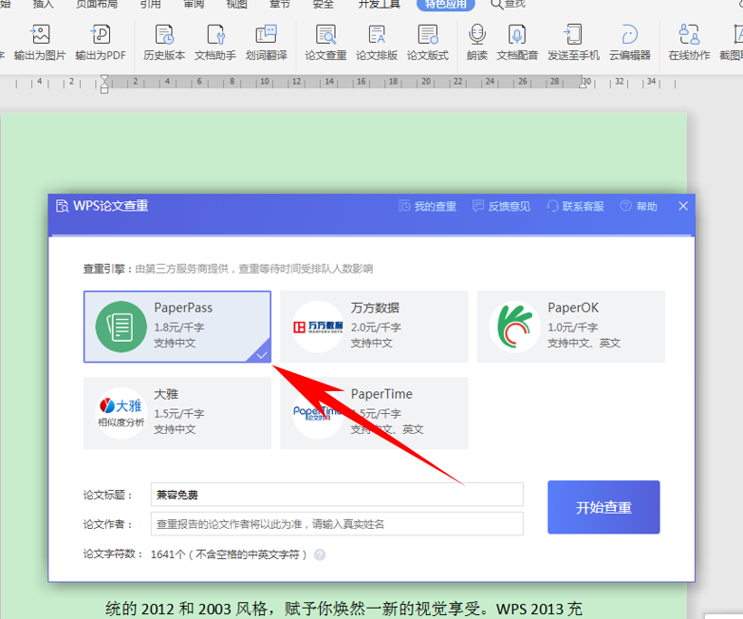Click 万方数据 price 2.0元/千字
The image size is (743, 619).
[x=376, y=327]
